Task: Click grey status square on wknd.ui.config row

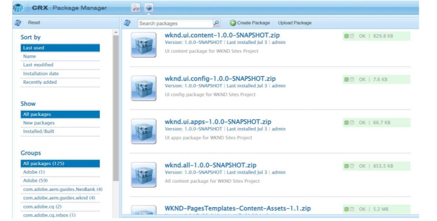Action: point(352,80)
